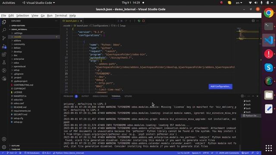The width and height of the screenshot is (276, 155).
Task: Click the UTF-8 encoding status item
Action: click(206, 153)
